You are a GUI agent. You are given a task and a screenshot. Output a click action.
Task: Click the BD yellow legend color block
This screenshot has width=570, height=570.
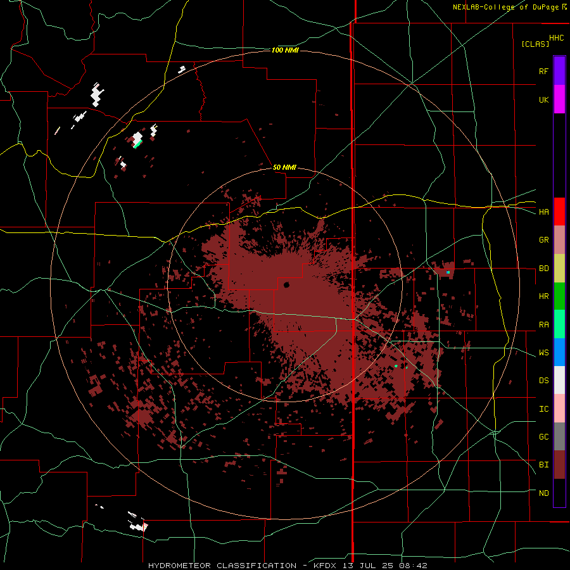tap(559, 269)
